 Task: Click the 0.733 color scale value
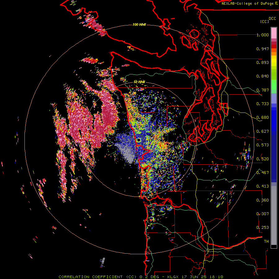[x=263, y=104]
